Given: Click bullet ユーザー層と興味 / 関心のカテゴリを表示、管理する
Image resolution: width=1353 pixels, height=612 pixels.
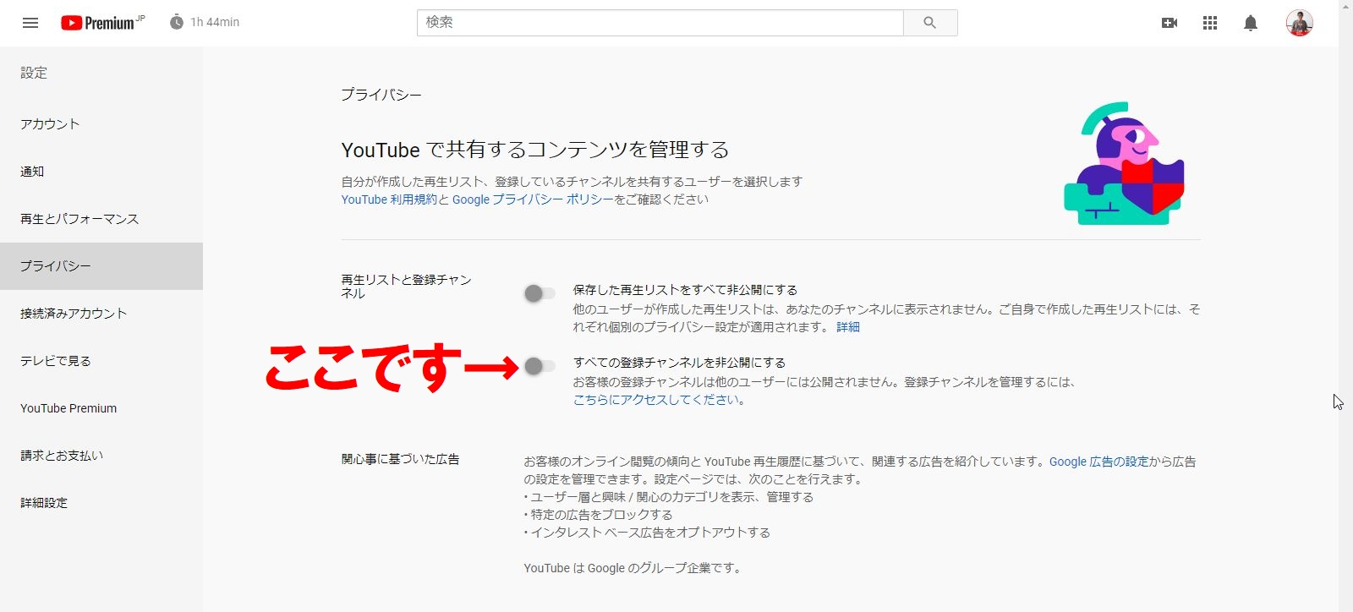Looking at the screenshot, I should (x=669, y=497).
